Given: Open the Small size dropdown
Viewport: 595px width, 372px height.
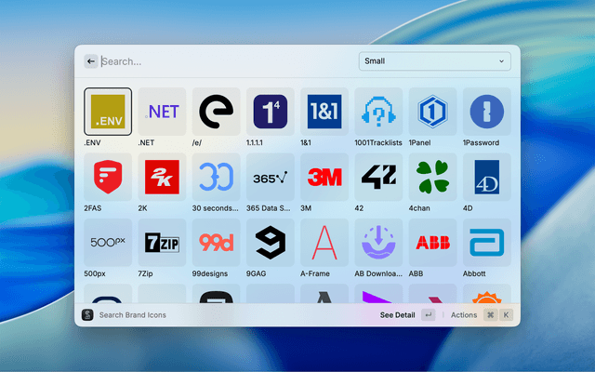Looking at the screenshot, I should pos(435,61).
